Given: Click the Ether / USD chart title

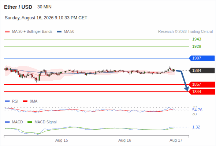Looking at the screenshot, I should (18, 7).
